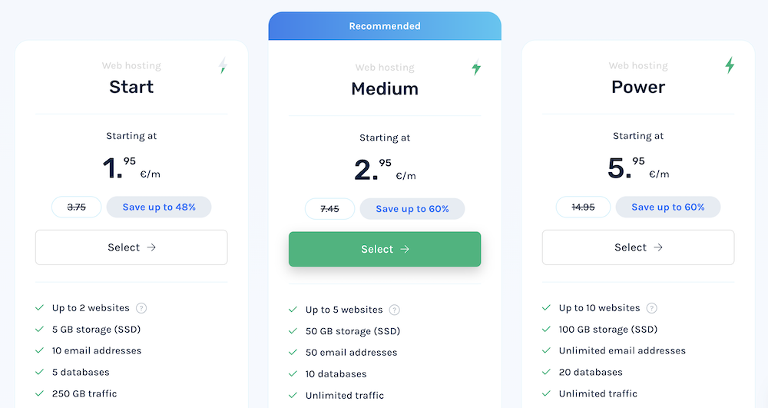
Task: Select the Medium hosting plan
Action: pos(385,249)
